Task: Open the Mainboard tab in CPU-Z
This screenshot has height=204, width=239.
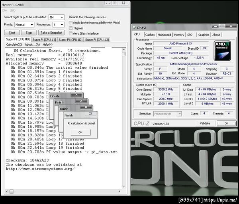Action: (164, 35)
